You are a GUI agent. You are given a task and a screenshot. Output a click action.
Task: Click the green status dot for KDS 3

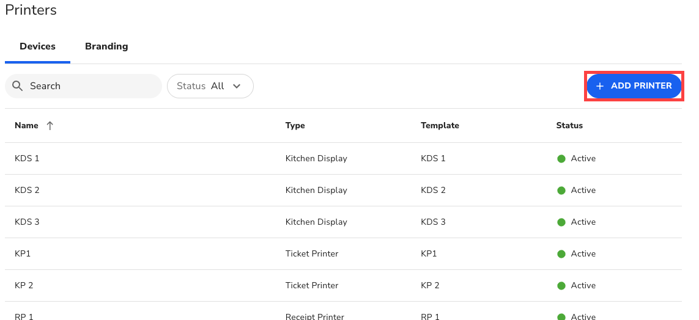[x=561, y=222]
